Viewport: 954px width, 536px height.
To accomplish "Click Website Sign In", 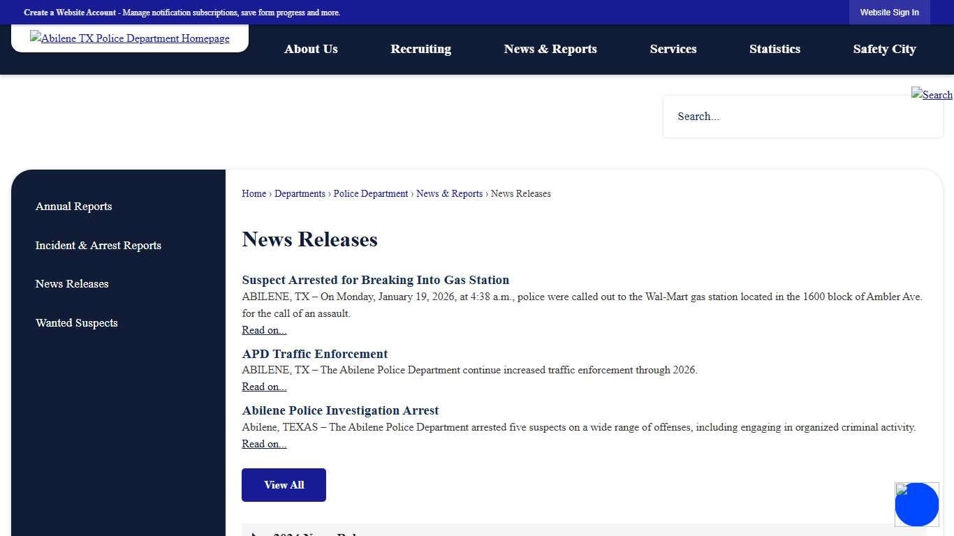I will pyautogui.click(x=889, y=12).
